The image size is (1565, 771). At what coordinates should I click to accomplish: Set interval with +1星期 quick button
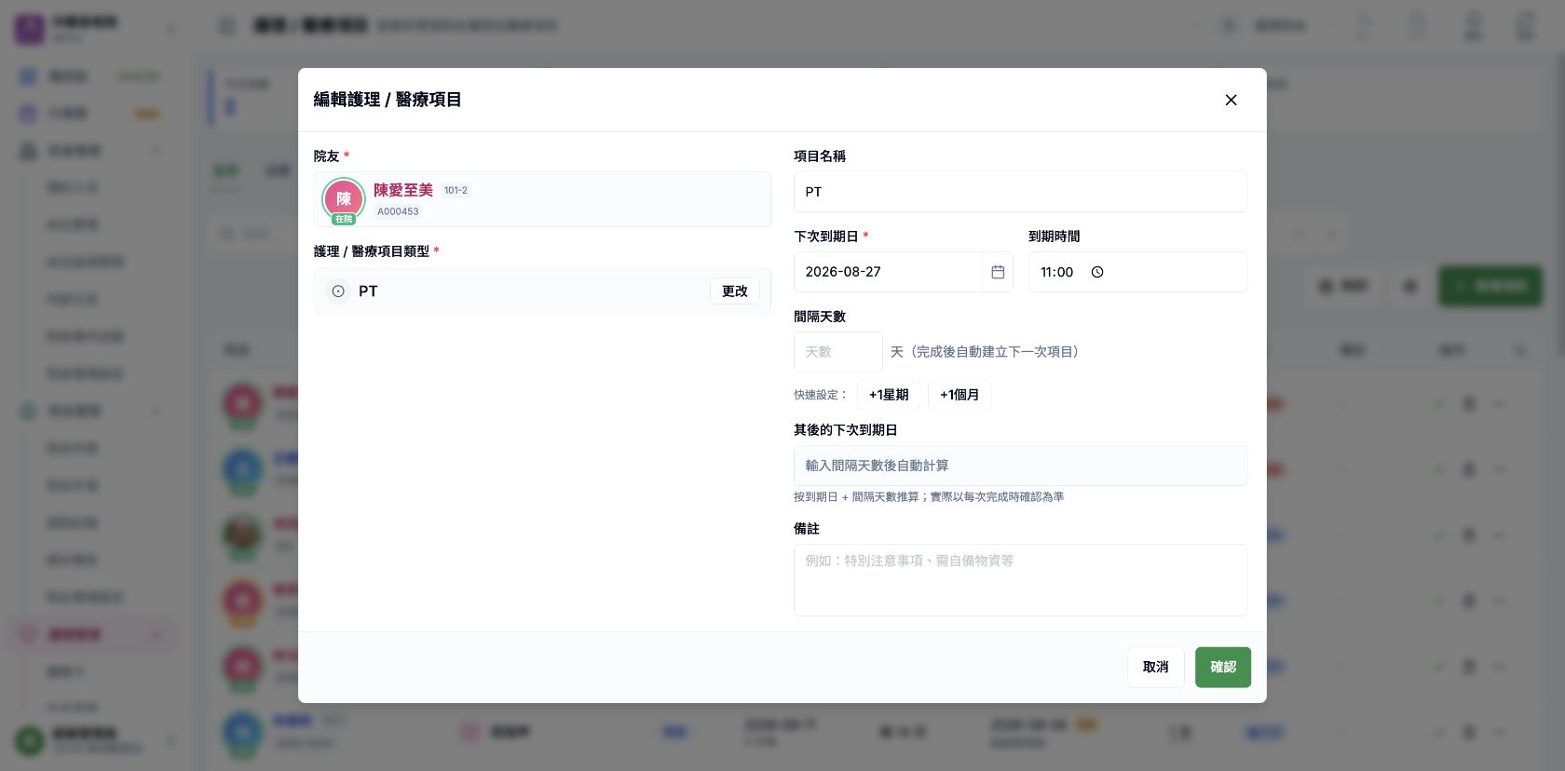[889, 395]
